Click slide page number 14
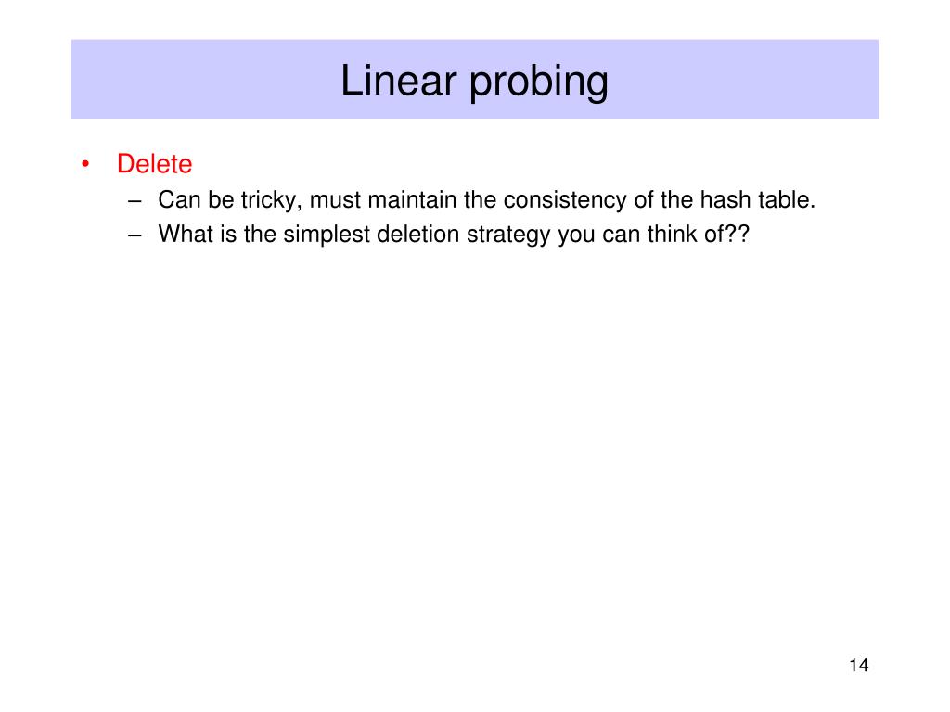950x712 pixels. (858, 666)
